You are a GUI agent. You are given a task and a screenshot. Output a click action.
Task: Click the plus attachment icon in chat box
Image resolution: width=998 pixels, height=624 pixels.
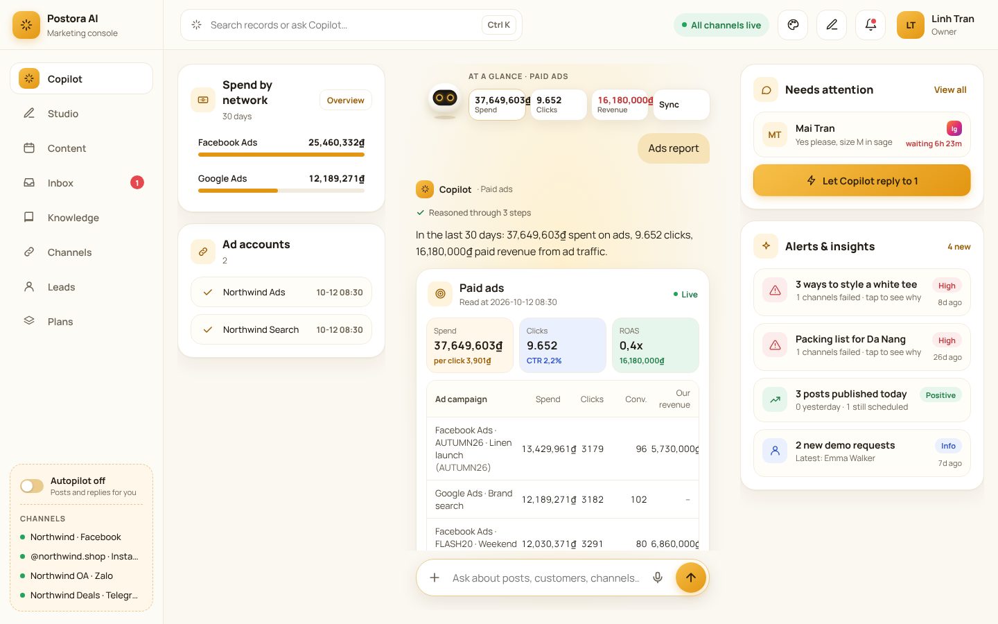435,578
